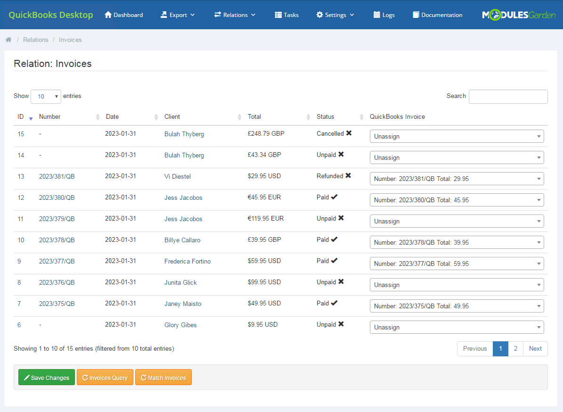Toggle the Cancelled cross mark for invoice 15
Image resolution: width=563 pixels, height=412 pixels.
348,133
